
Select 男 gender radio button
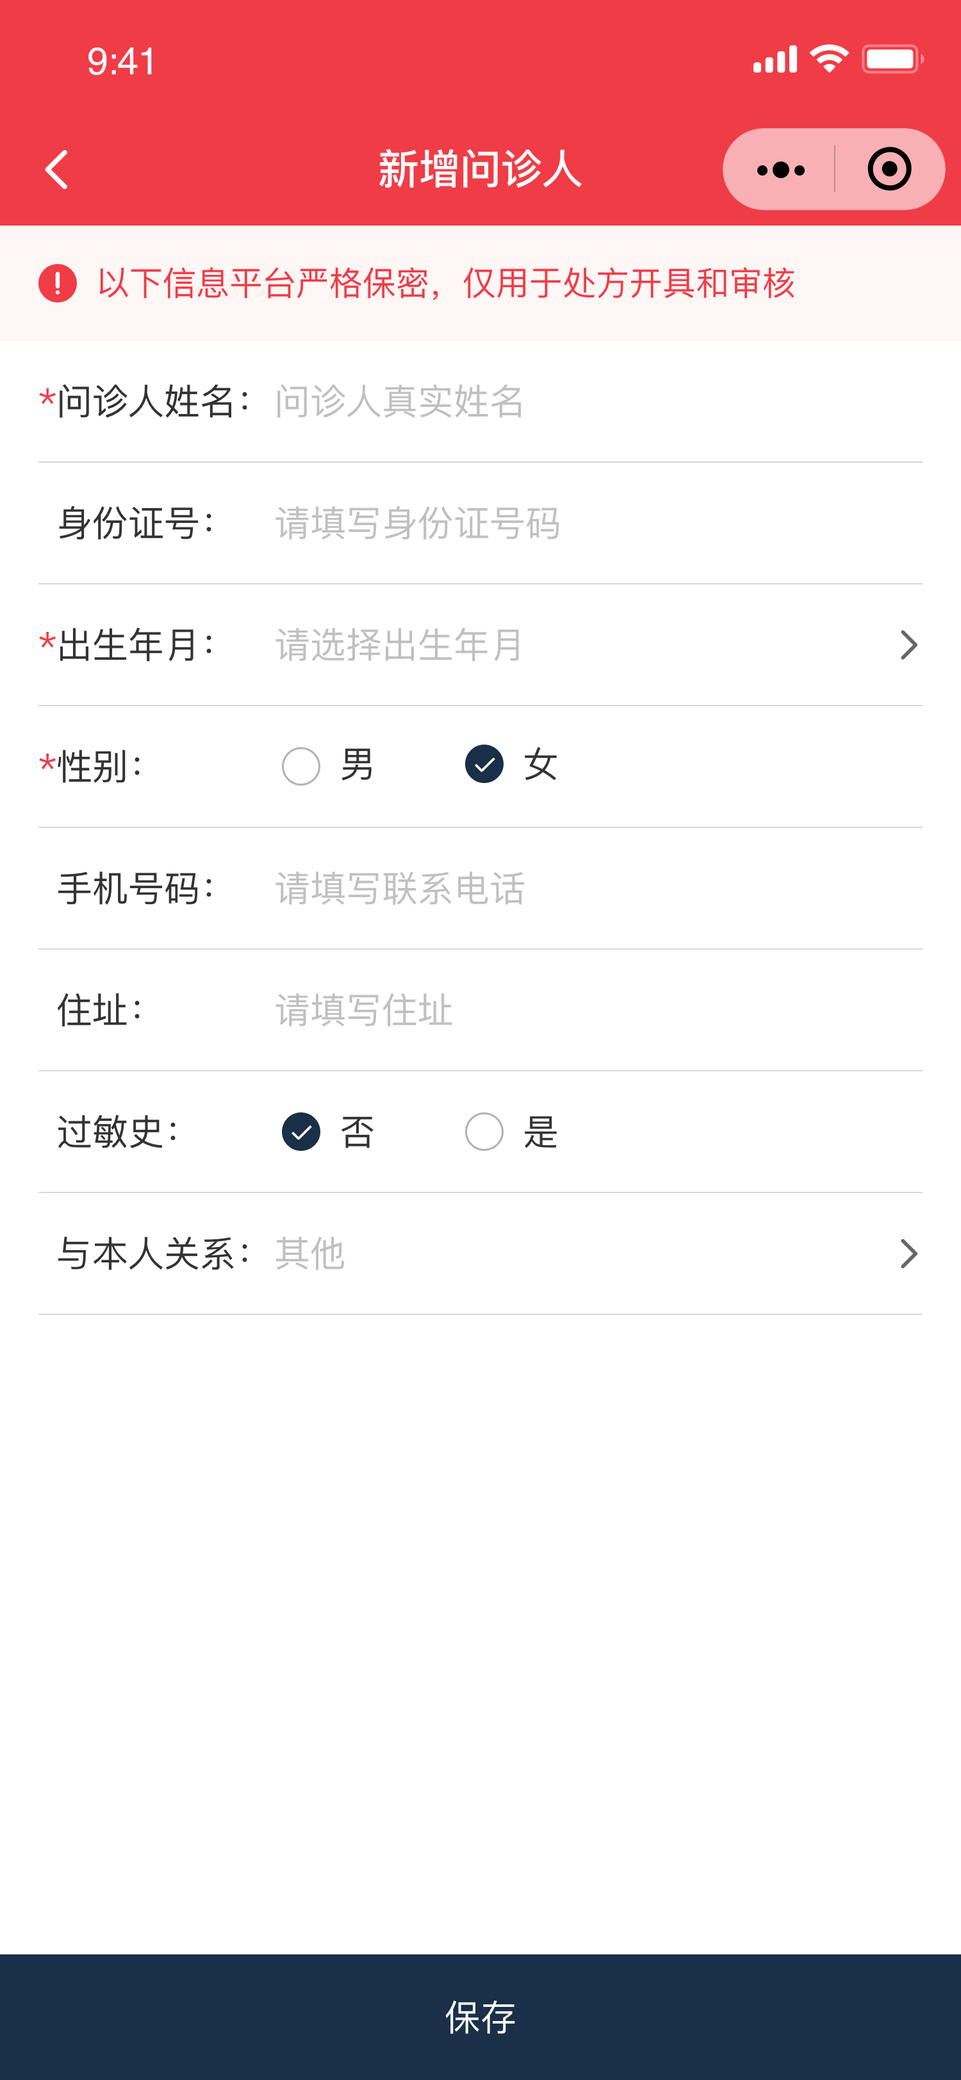point(301,766)
